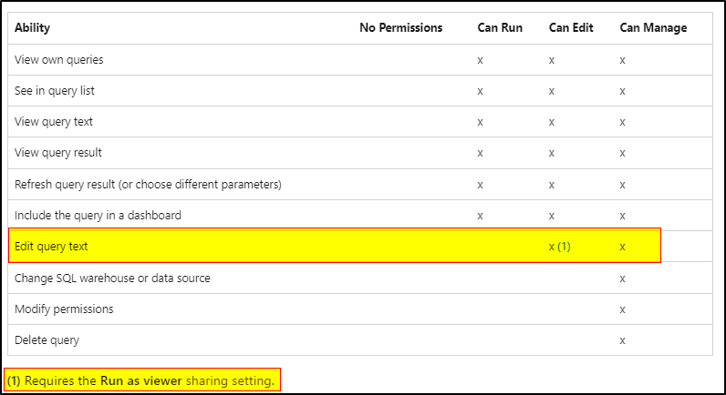This screenshot has height=395, width=726.
Task: Click the View query result row label
Action: pos(57,153)
